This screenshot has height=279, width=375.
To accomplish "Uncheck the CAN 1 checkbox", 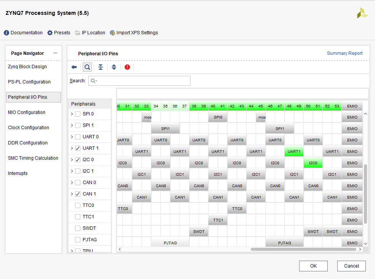I will [x=78, y=194].
